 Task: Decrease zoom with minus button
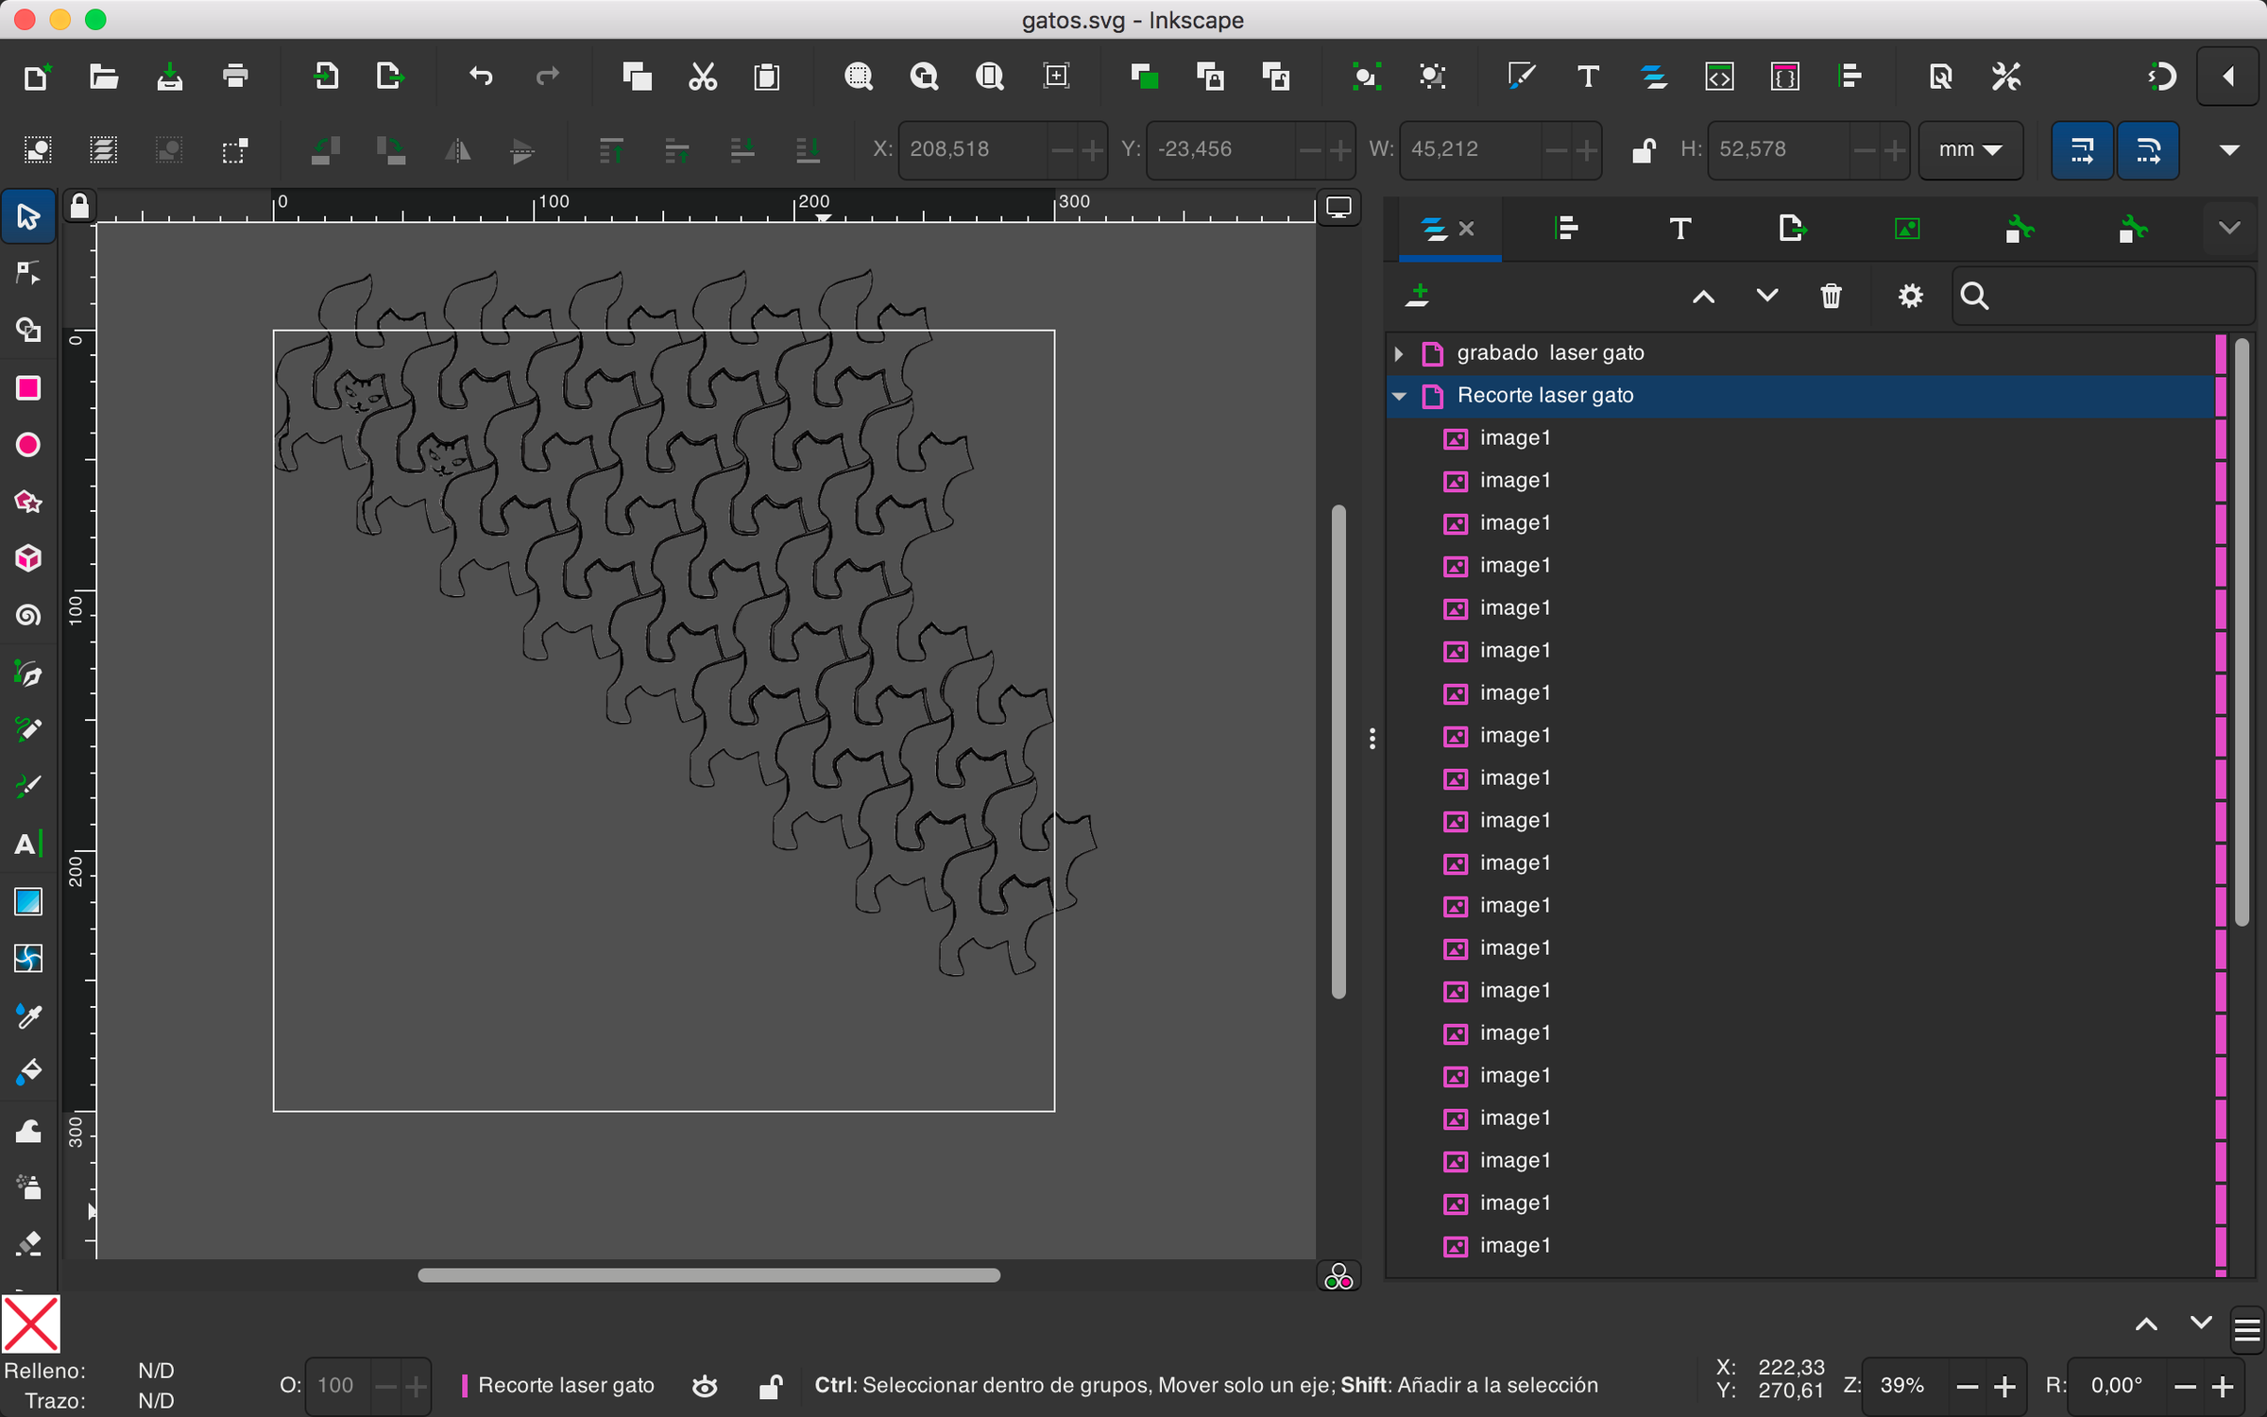click(x=1968, y=1386)
